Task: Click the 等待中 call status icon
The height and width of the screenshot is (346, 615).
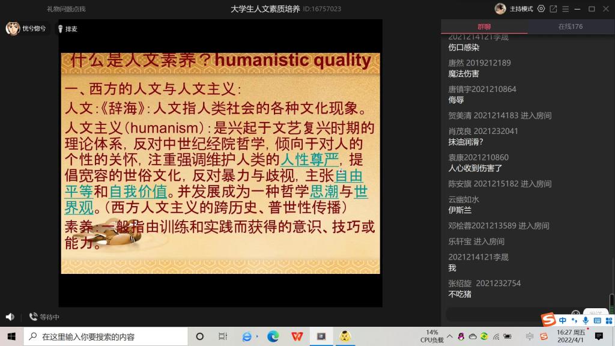Action: (x=33, y=317)
